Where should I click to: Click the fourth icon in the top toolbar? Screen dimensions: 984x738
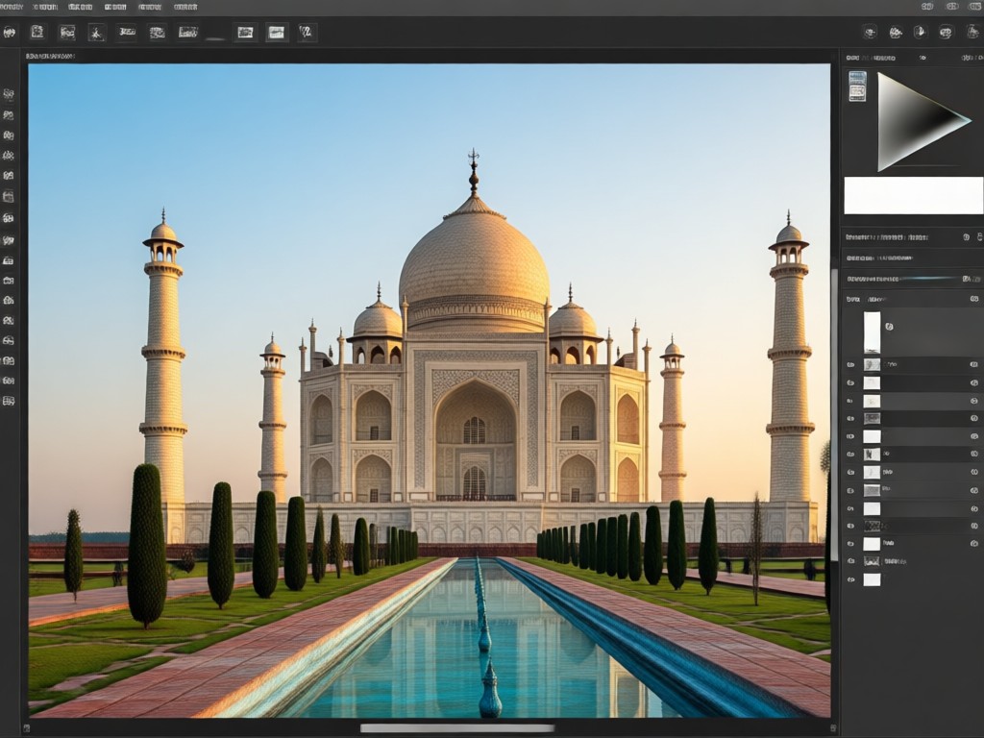click(97, 32)
